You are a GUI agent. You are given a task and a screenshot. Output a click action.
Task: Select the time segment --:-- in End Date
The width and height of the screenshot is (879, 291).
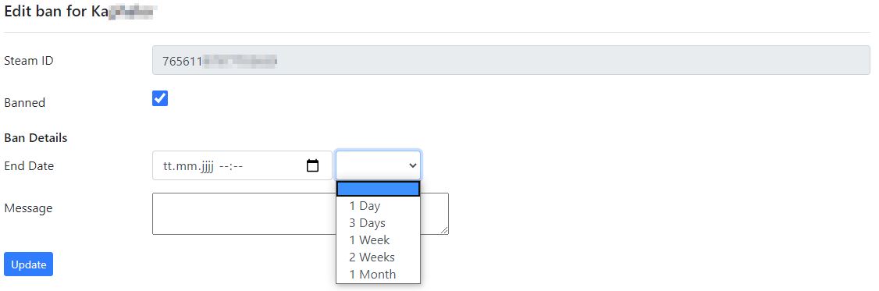231,166
